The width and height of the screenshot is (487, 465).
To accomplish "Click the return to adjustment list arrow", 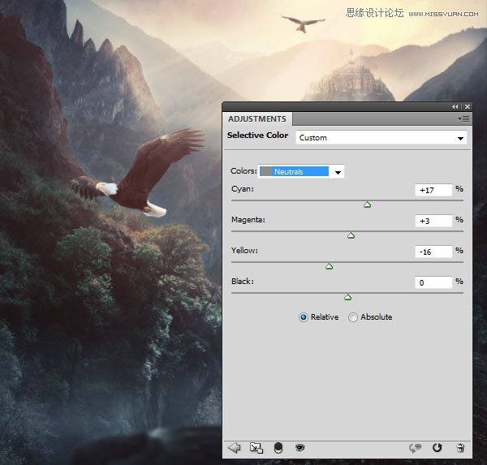I will (x=235, y=448).
